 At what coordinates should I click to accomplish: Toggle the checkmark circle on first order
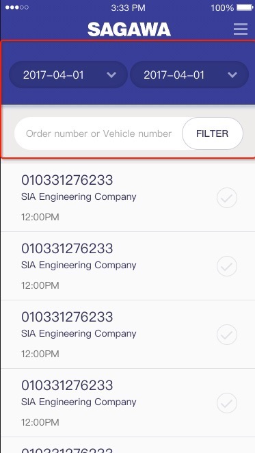(227, 198)
